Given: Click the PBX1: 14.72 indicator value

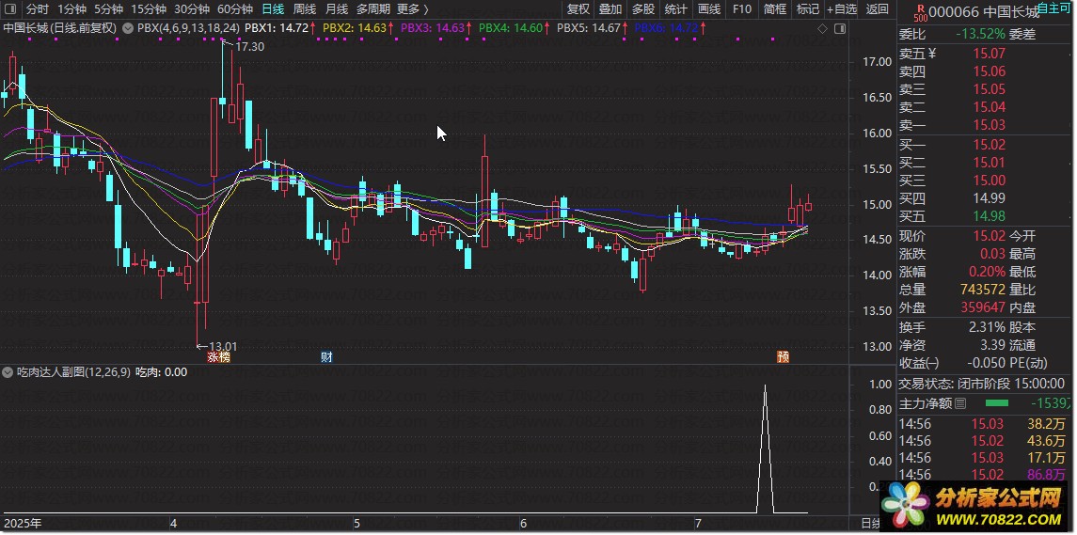Looking at the screenshot, I should pos(277,28).
